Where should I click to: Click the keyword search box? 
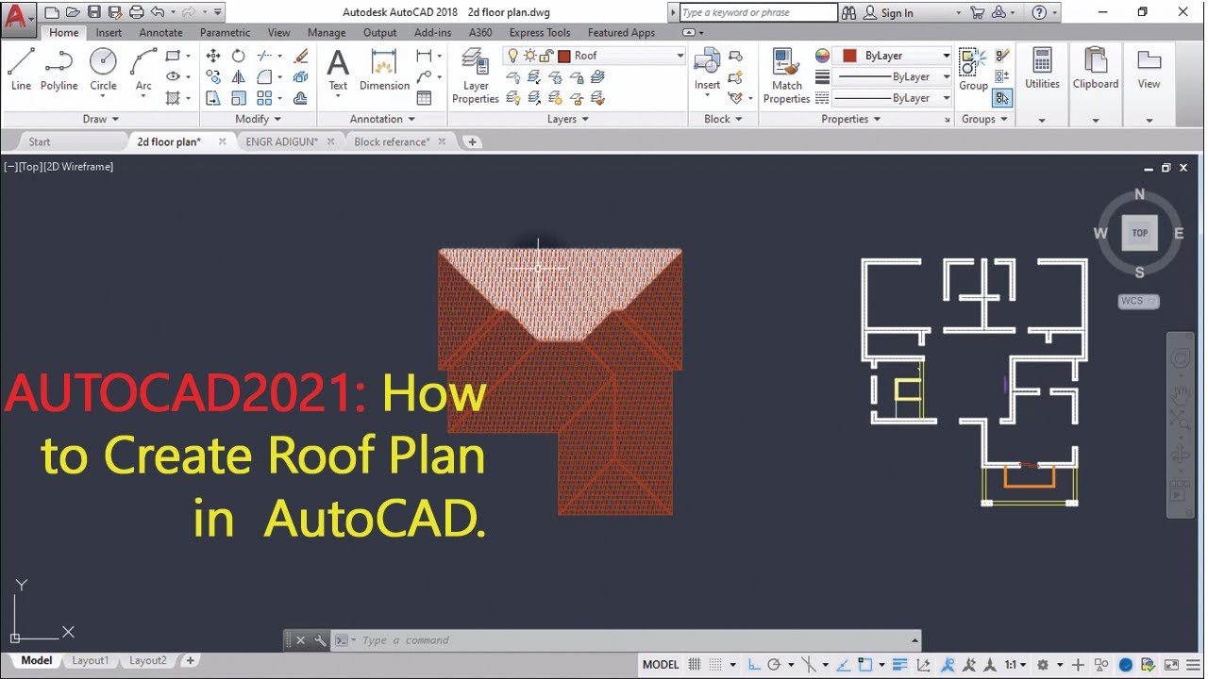click(x=758, y=13)
